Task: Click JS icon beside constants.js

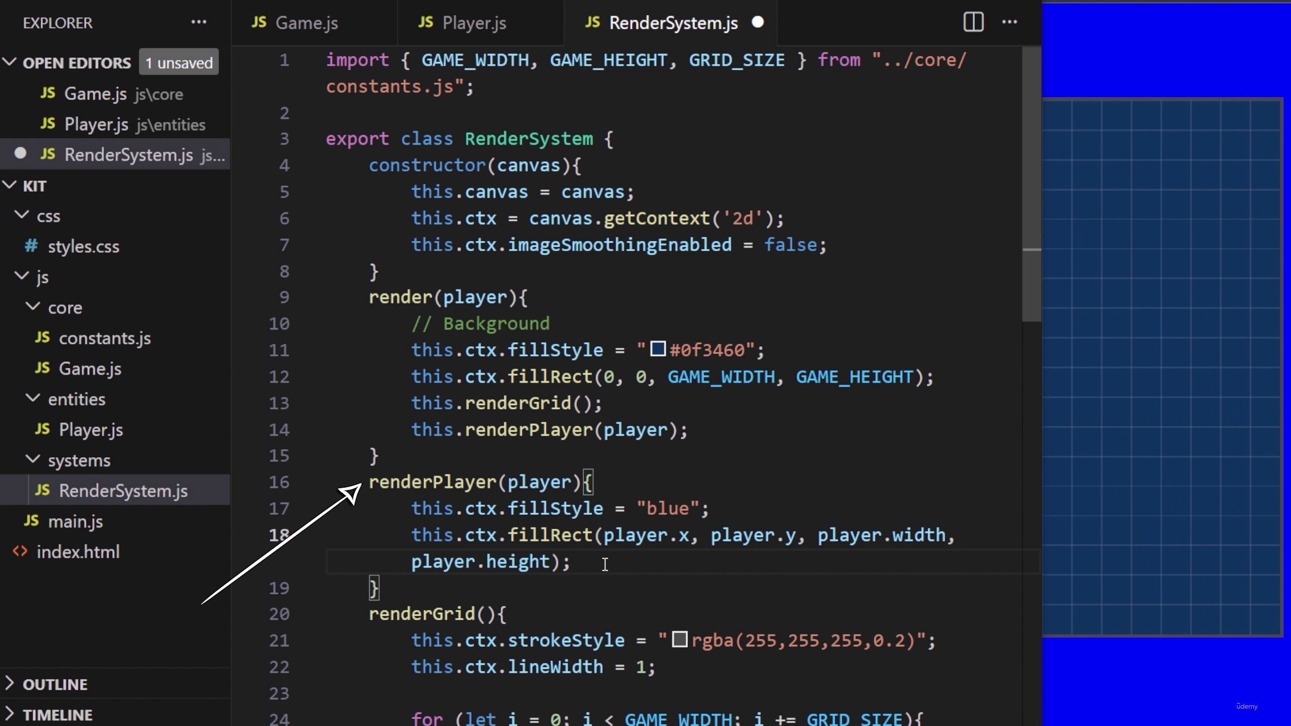Action: tap(42, 337)
